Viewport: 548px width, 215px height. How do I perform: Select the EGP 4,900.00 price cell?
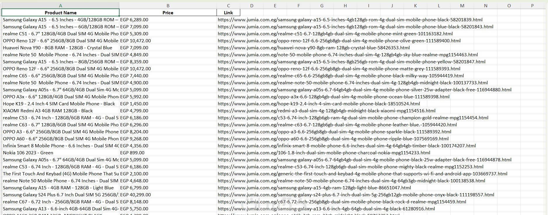click(168, 83)
